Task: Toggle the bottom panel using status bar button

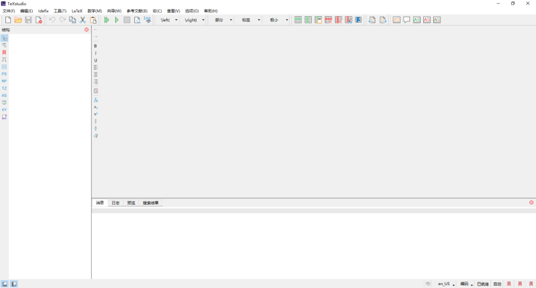Action: (14, 284)
